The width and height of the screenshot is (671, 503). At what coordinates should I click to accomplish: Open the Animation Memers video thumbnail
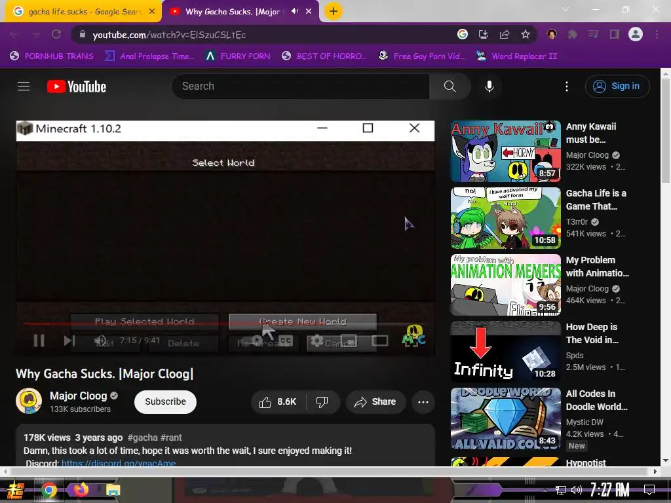pyautogui.click(x=505, y=285)
